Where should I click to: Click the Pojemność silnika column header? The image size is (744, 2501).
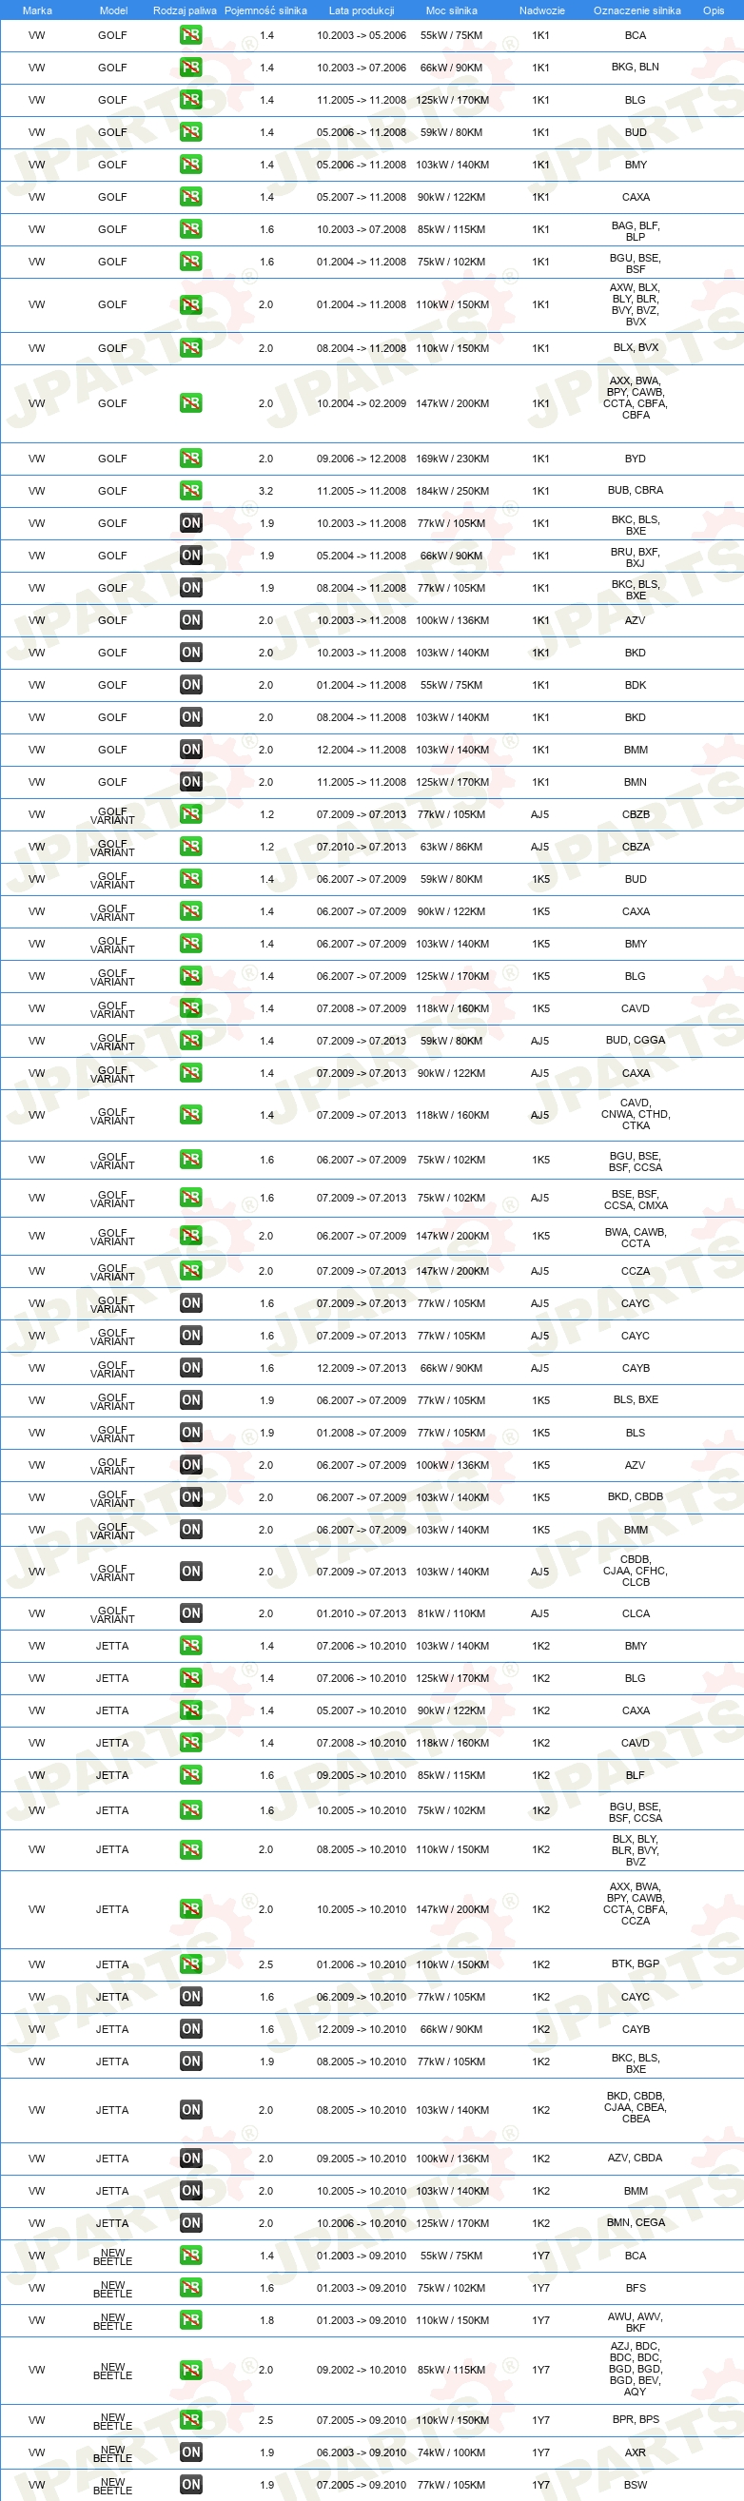[x=266, y=10]
